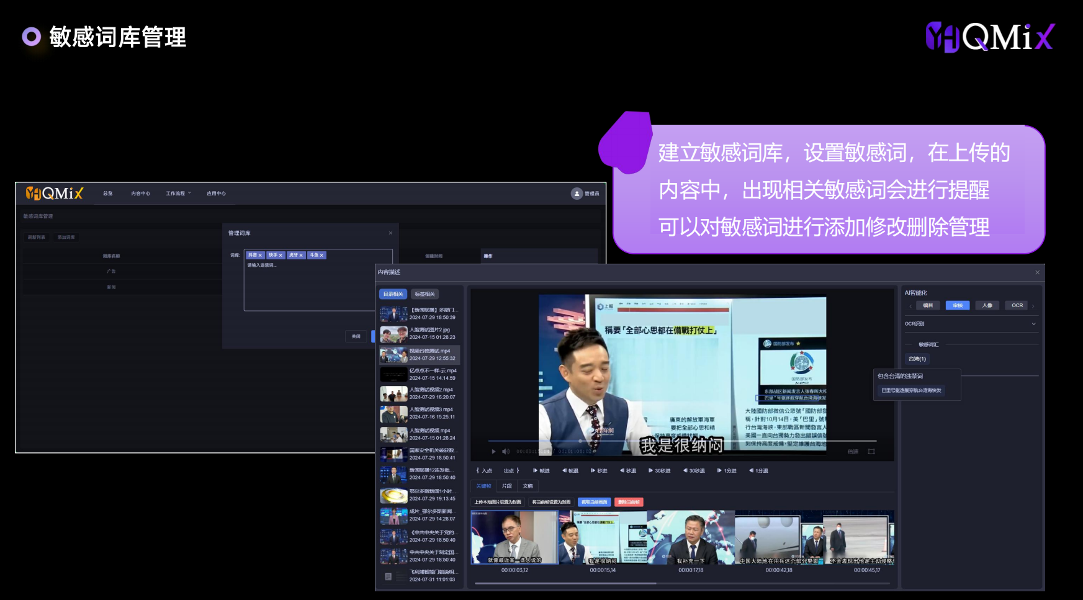
Task: Switch to the 关键帧 tab
Action: click(483, 486)
